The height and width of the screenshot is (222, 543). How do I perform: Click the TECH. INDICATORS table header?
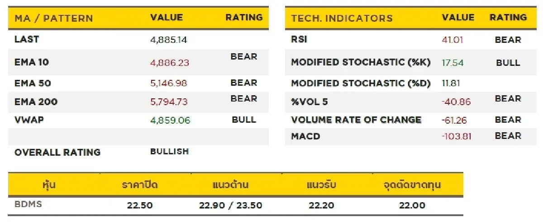click(342, 18)
